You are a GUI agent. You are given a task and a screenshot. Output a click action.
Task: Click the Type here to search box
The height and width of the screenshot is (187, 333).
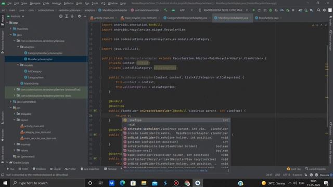tap(47, 183)
